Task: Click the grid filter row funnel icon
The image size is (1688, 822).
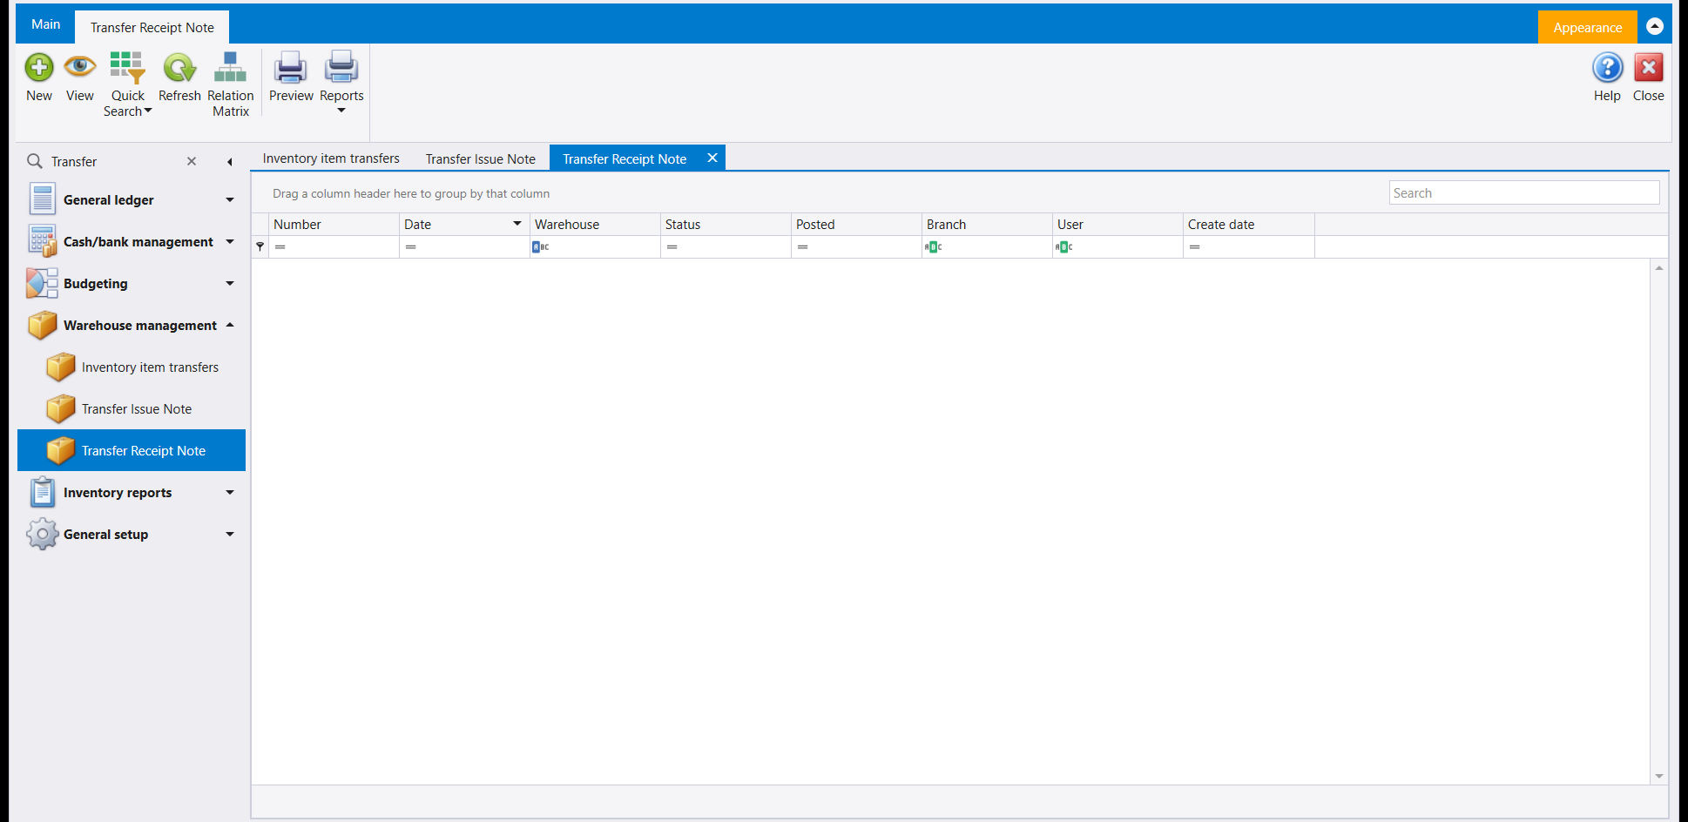Action: coord(260,246)
